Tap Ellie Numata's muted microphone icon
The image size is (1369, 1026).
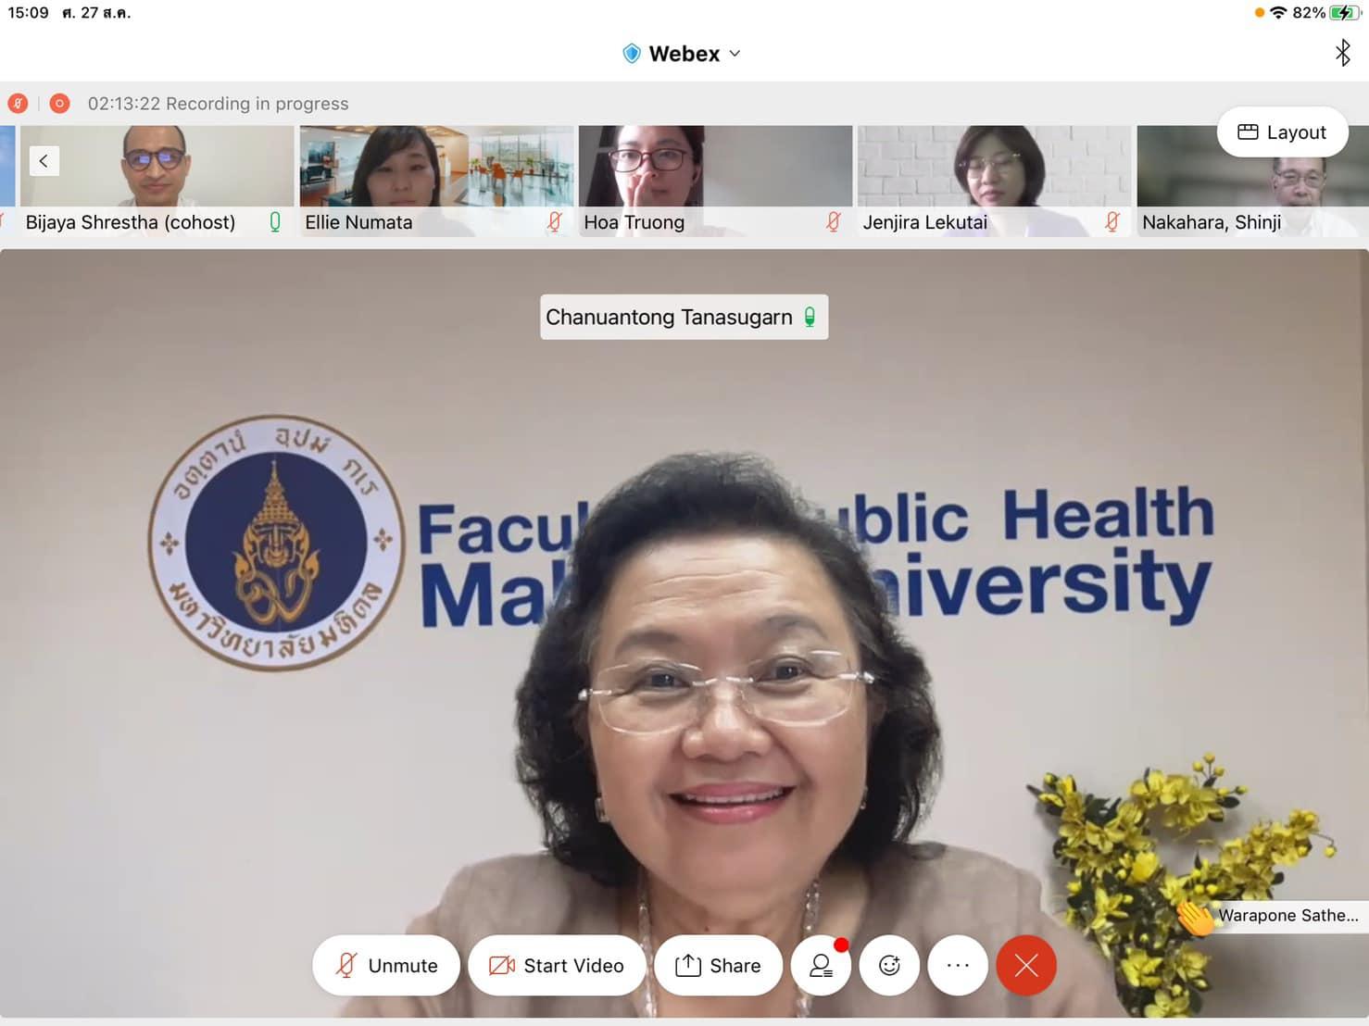tap(555, 222)
